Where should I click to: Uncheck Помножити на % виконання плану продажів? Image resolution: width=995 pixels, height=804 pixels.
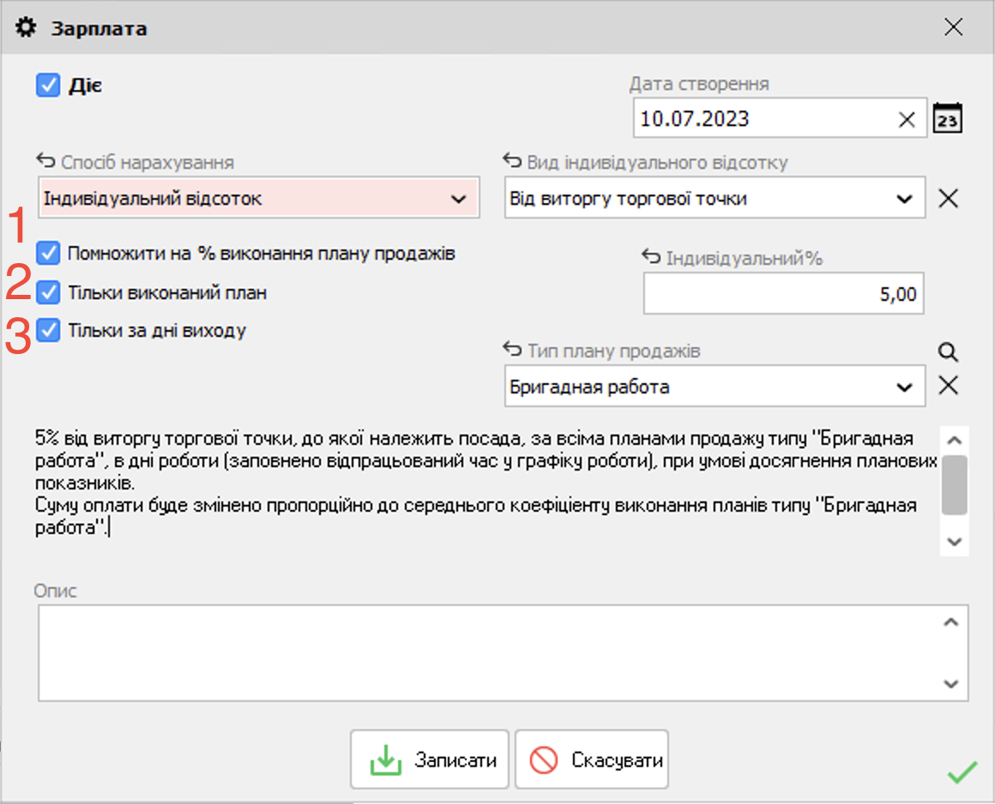click(x=48, y=253)
